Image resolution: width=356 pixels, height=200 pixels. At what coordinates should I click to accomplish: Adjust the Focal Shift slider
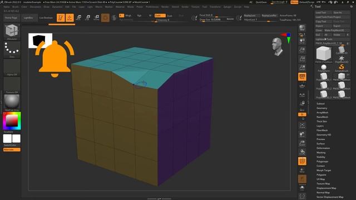pyautogui.click(x=216, y=15)
